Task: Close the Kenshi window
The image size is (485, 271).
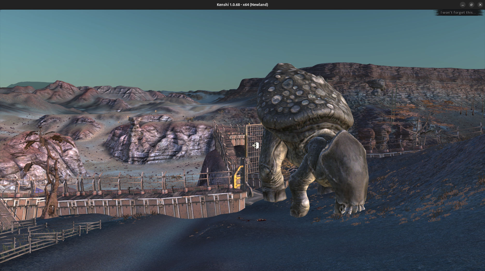Action: point(480,5)
